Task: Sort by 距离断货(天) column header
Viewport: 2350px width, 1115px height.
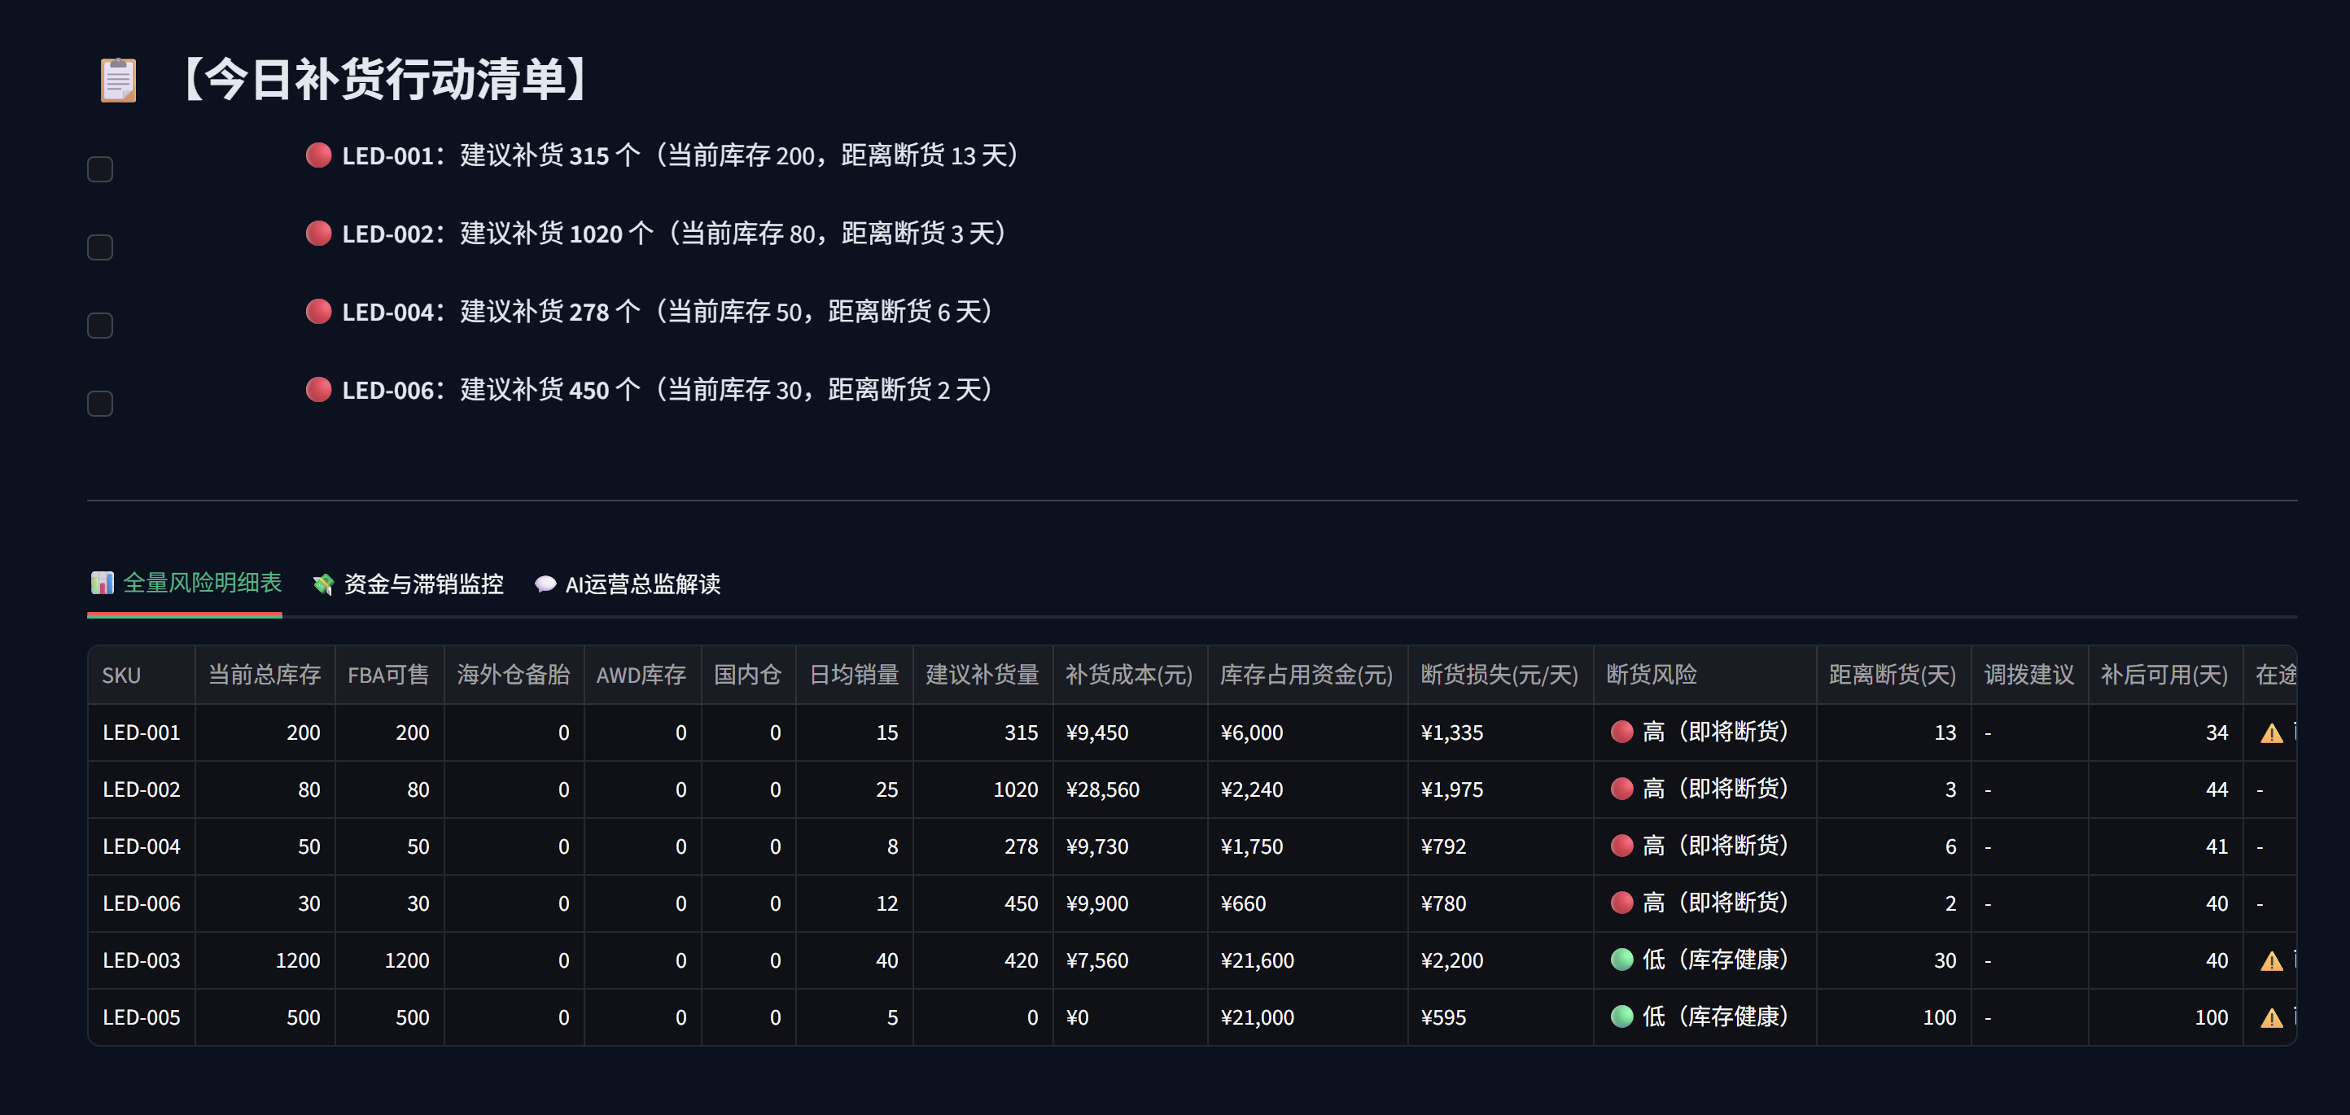Action: (1893, 676)
